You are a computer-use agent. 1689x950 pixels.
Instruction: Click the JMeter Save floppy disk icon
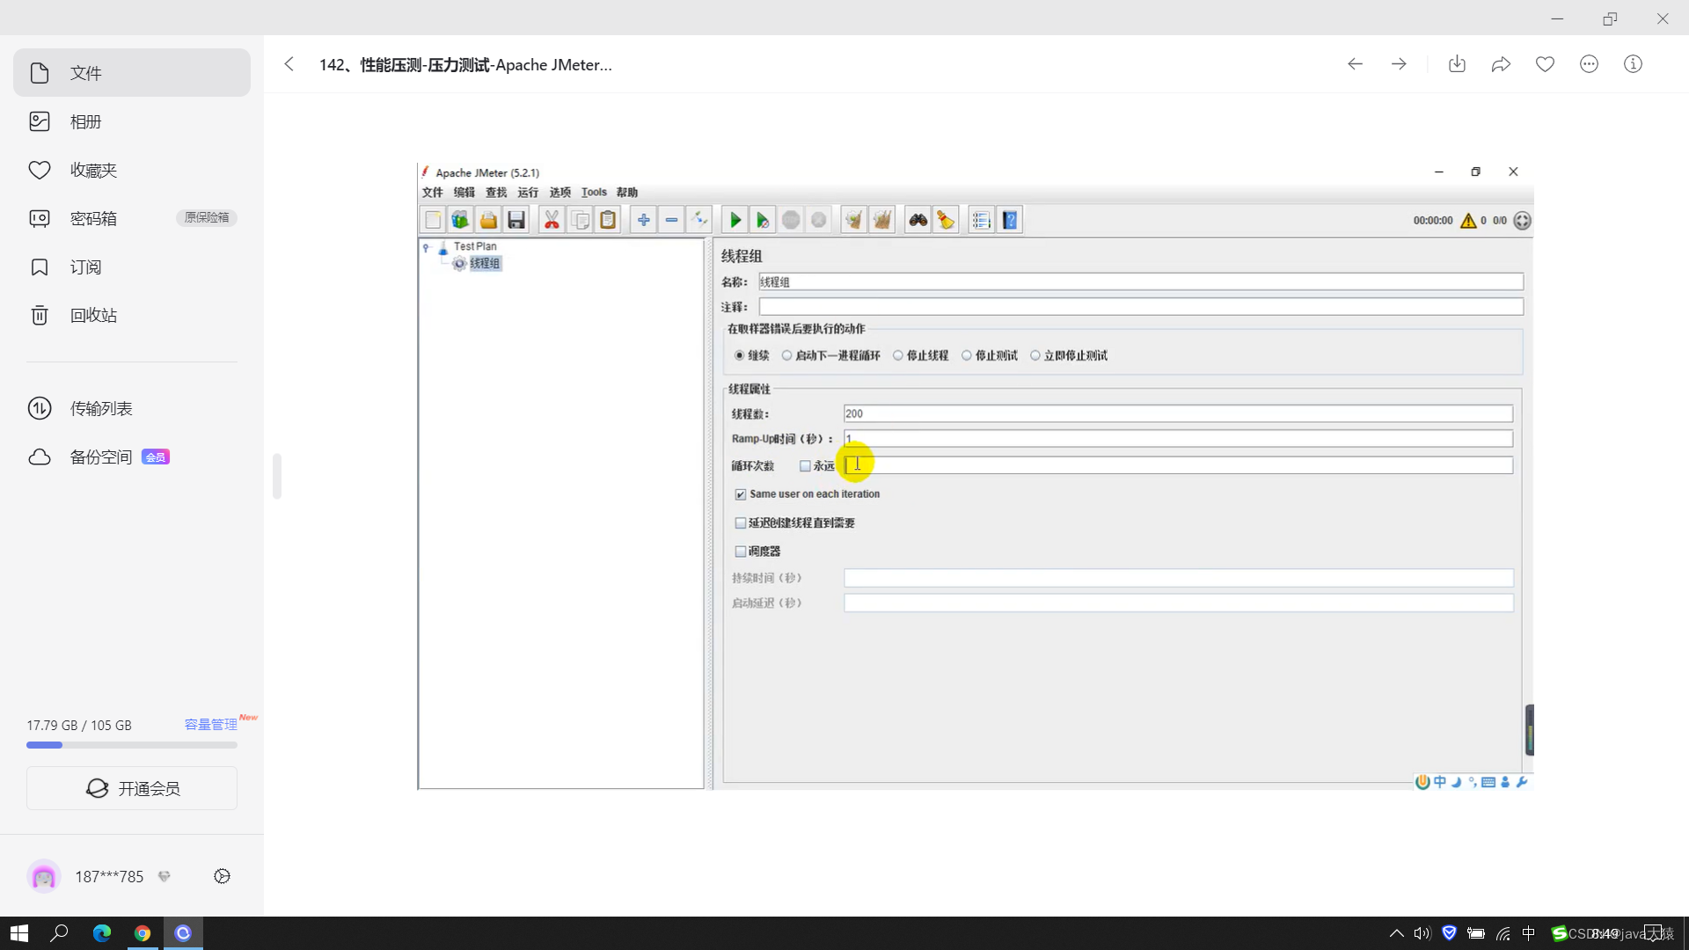(516, 220)
